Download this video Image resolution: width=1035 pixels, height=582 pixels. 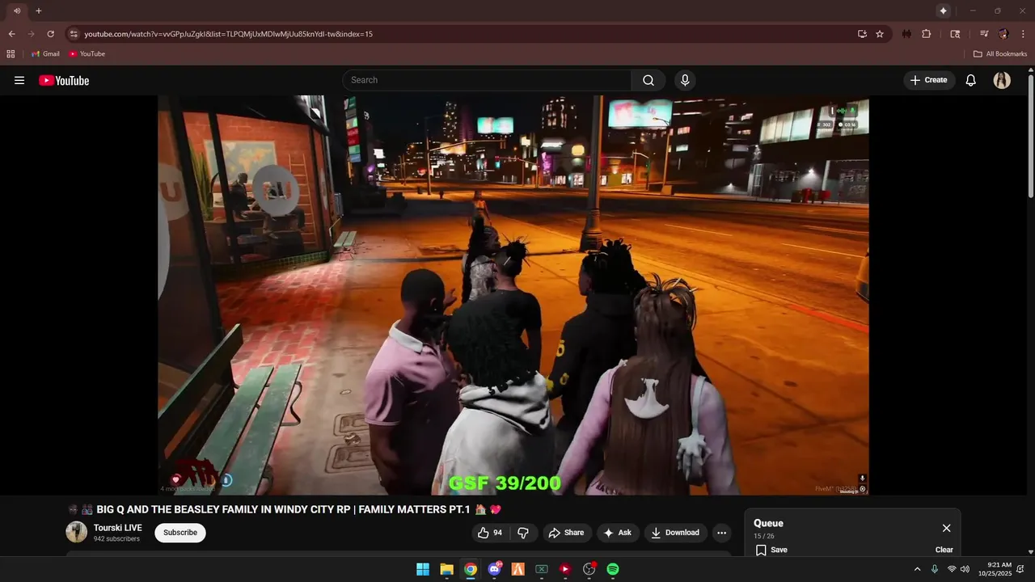(675, 533)
